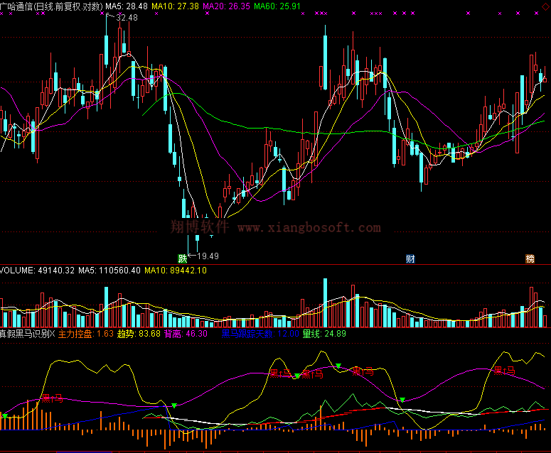551x453 pixels.
Task: Open the 真假黑马识别 indicator title
Action: coord(27,333)
